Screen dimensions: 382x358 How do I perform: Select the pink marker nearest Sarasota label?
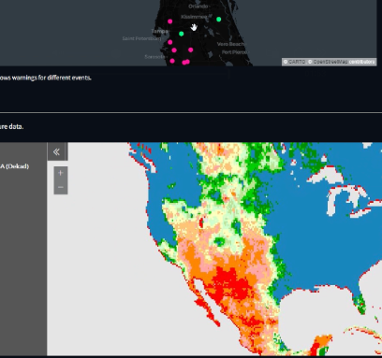click(172, 61)
